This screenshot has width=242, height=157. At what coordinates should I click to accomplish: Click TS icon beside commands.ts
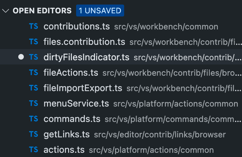click(34, 119)
